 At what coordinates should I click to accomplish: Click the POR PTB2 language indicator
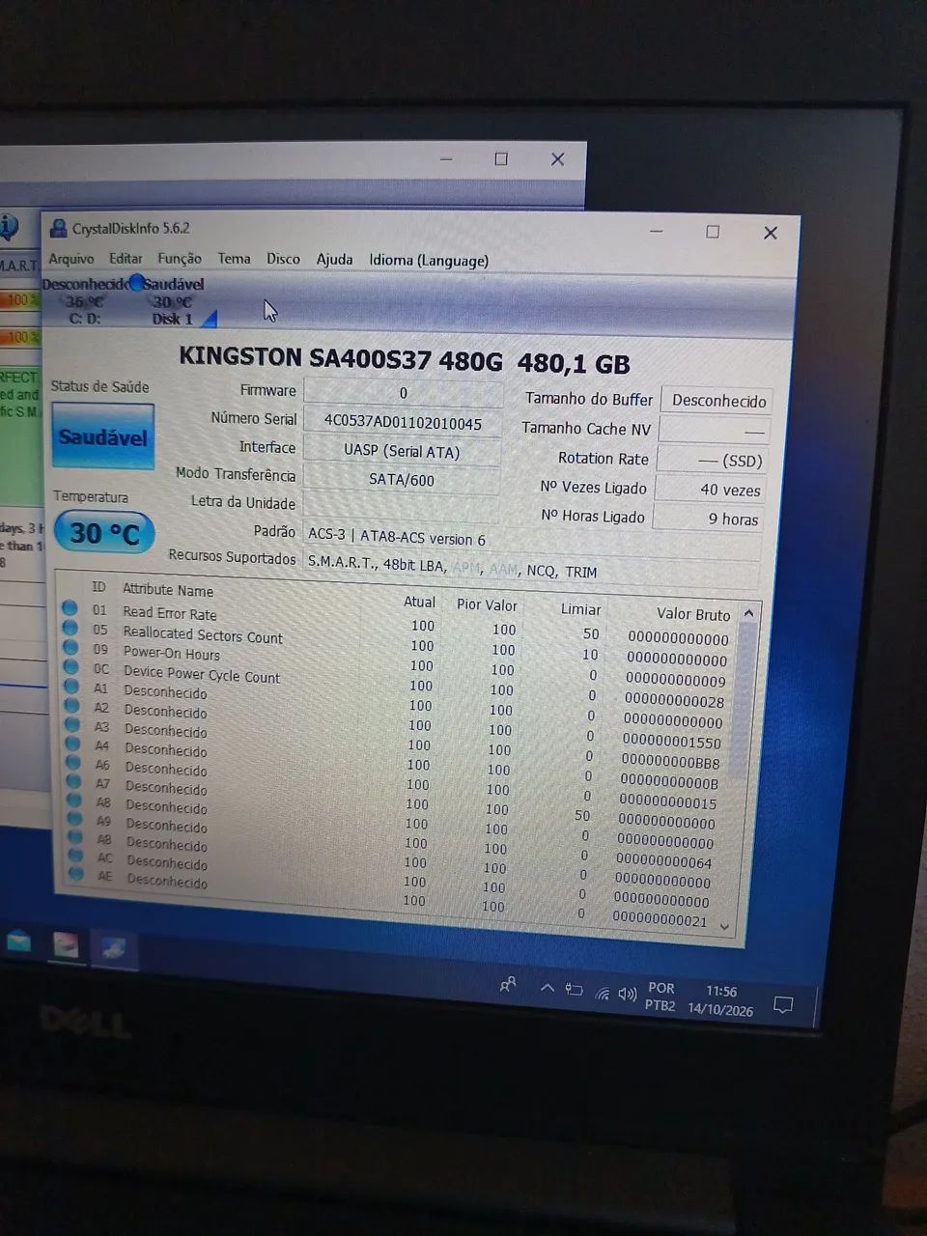coord(660,997)
